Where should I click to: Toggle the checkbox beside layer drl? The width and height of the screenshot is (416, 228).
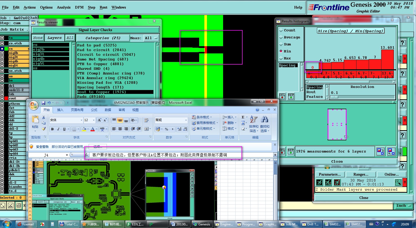(x=2, y=86)
